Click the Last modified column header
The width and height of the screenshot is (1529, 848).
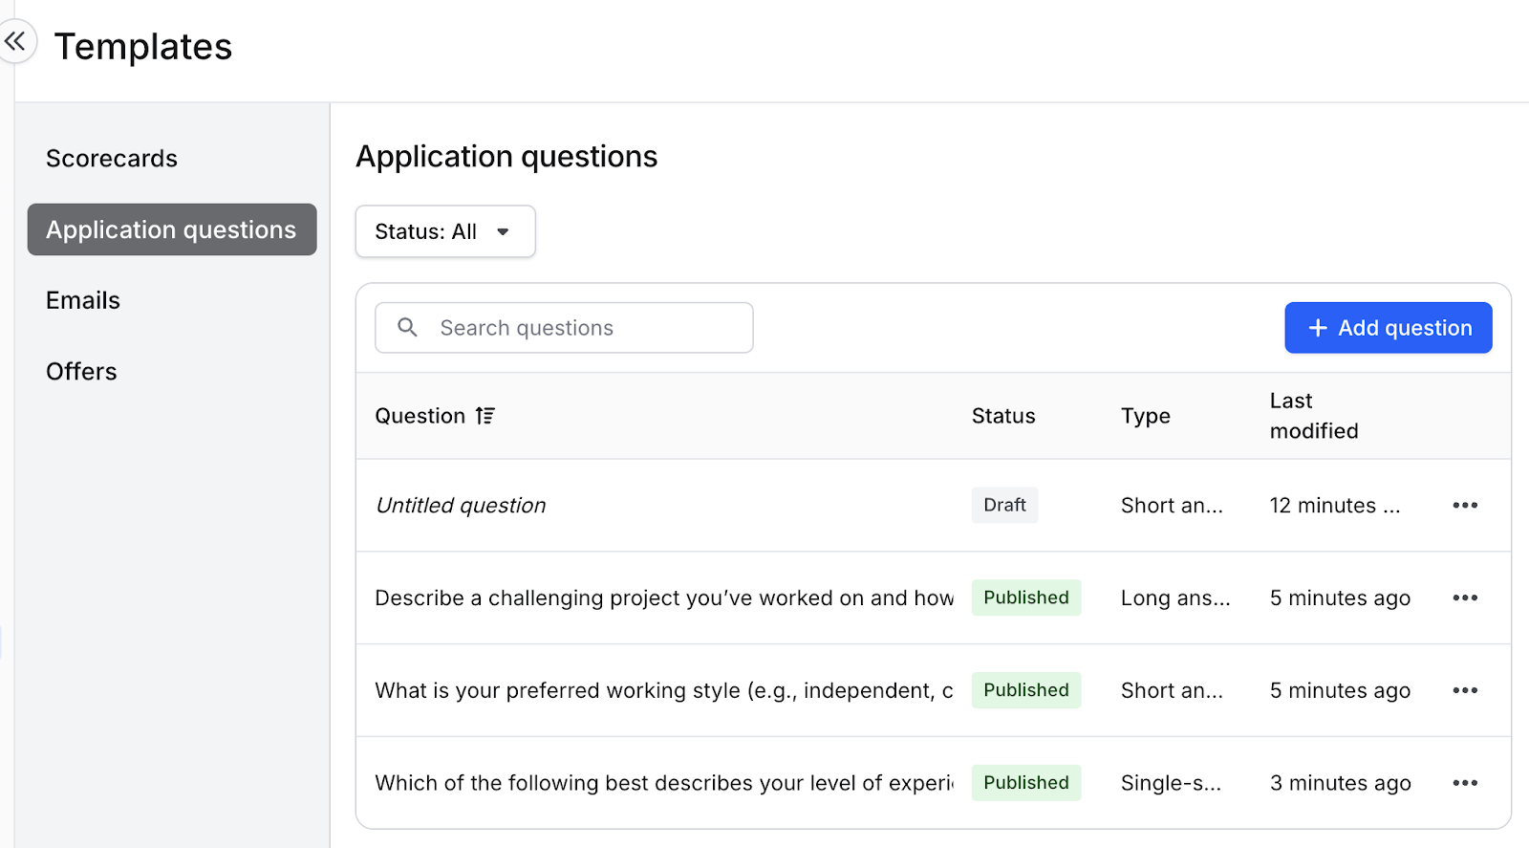coord(1313,416)
